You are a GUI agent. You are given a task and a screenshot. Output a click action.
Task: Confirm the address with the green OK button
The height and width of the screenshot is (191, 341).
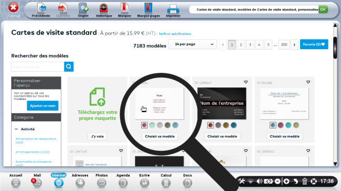[x=323, y=9]
